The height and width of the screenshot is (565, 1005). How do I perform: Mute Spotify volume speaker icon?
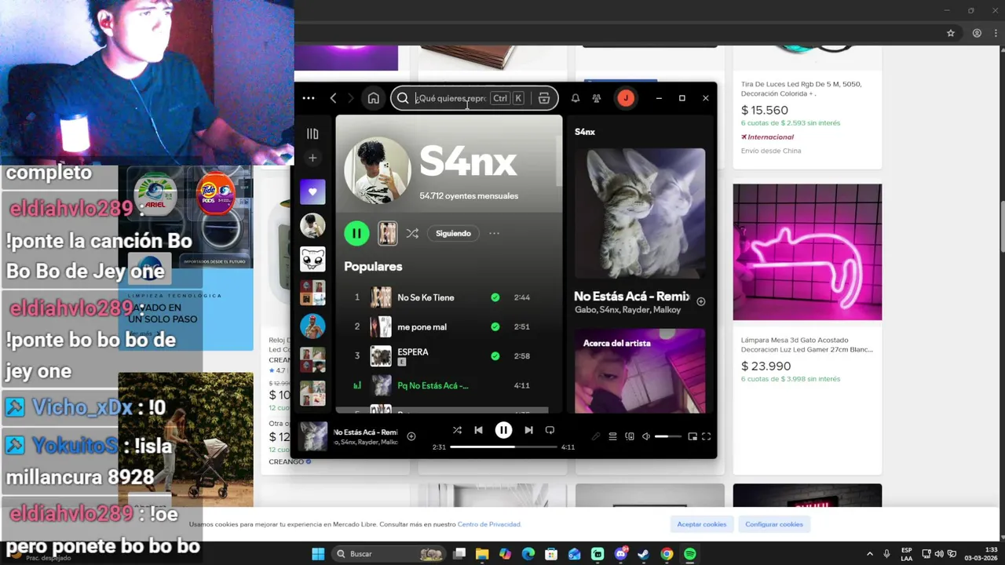coord(646,436)
